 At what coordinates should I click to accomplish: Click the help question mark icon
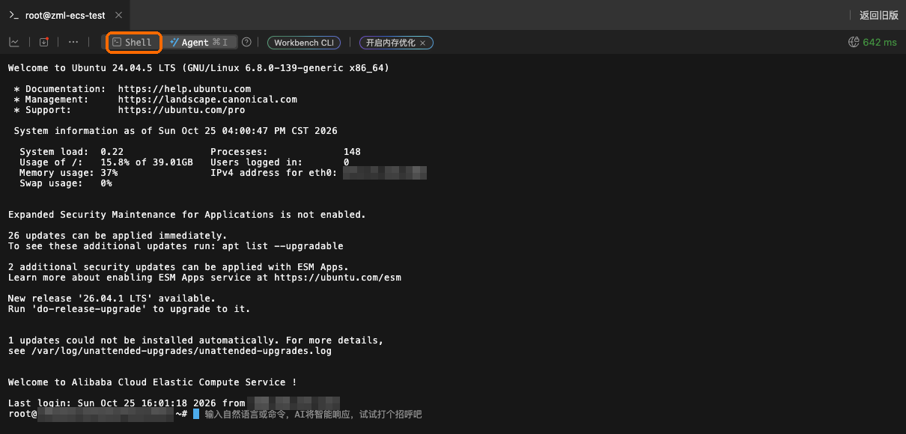click(246, 43)
